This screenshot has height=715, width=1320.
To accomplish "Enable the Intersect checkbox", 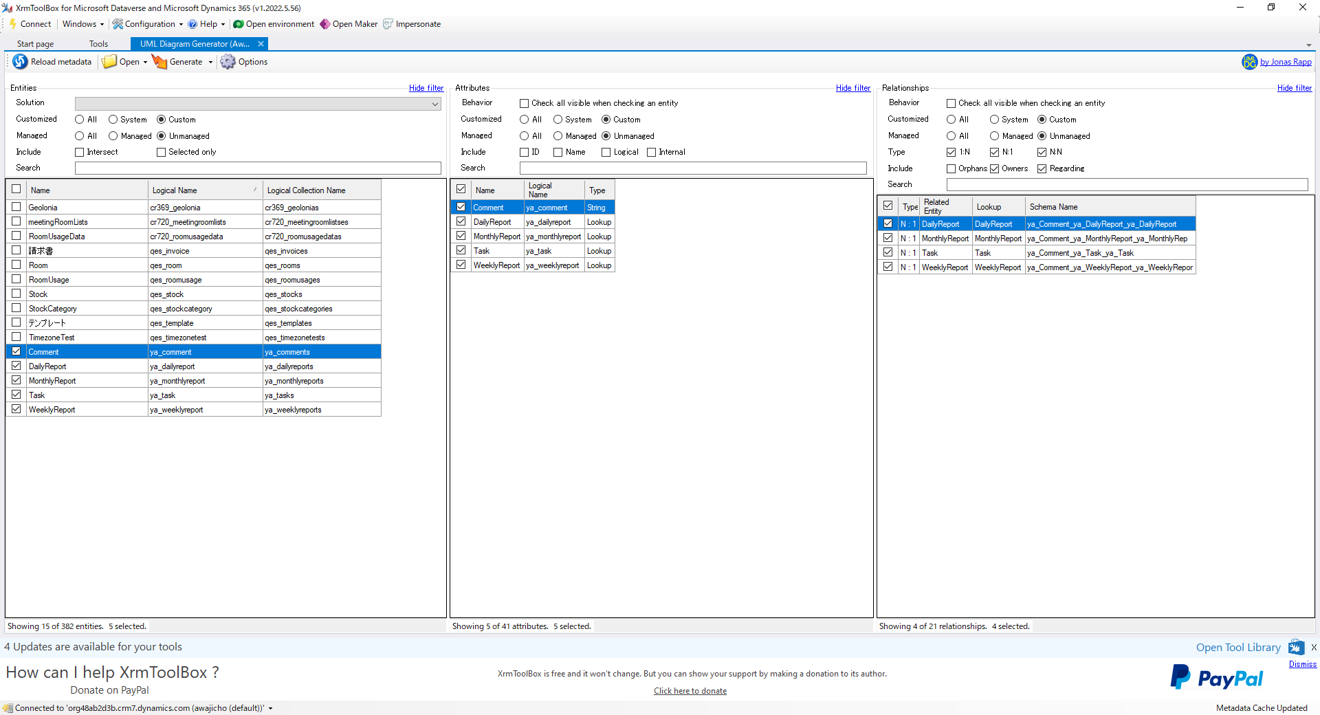I will tap(79, 152).
